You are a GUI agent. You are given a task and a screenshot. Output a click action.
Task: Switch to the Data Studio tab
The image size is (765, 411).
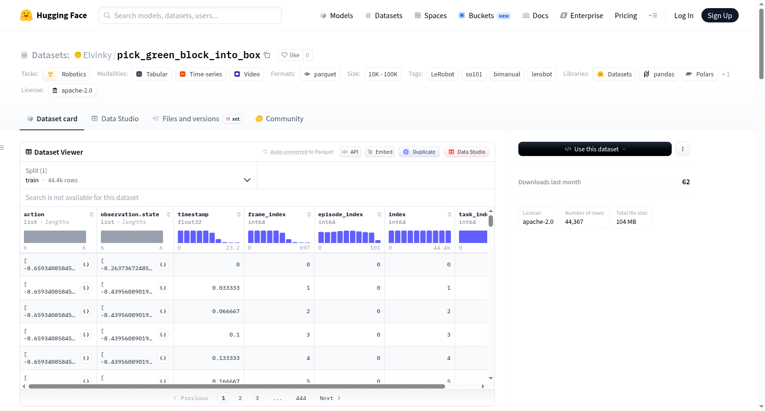tap(115, 119)
